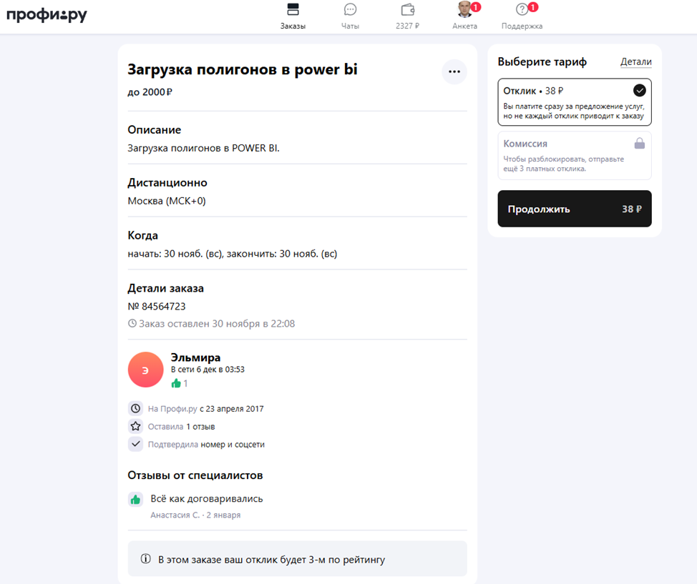The height and width of the screenshot is (584, 697).
Task: Click the info icon in rating notice
Action: coord(145,559)
